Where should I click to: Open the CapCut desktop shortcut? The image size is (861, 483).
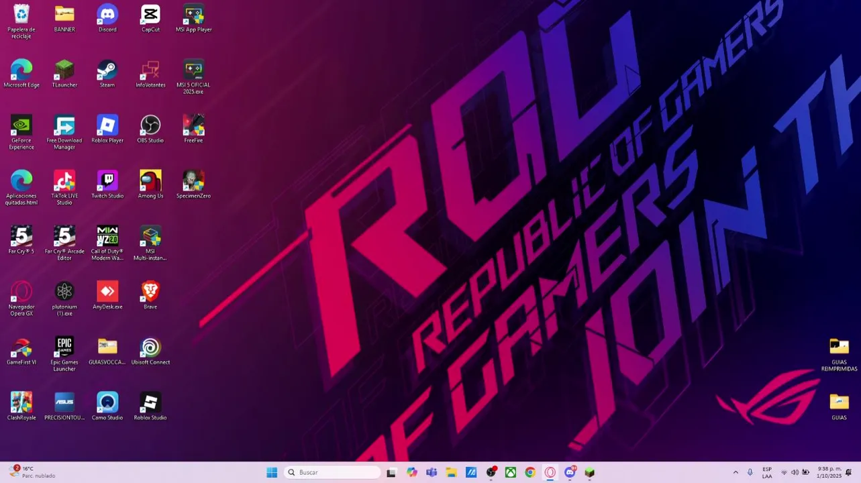coord(150,18)
